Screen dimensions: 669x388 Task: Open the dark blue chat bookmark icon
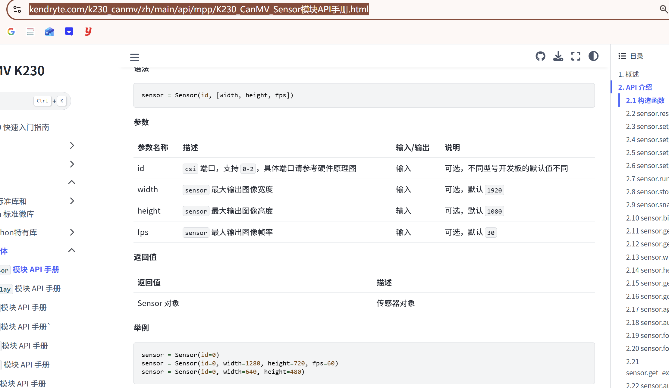click(69, 32)
